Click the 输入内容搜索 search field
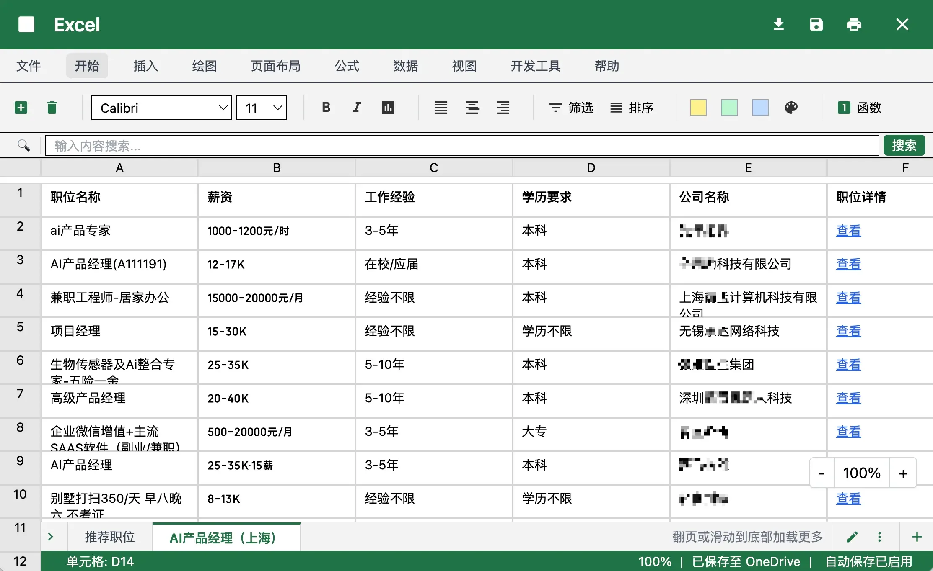The width and height of the screenshot is (933, 571). coord(461,145)
